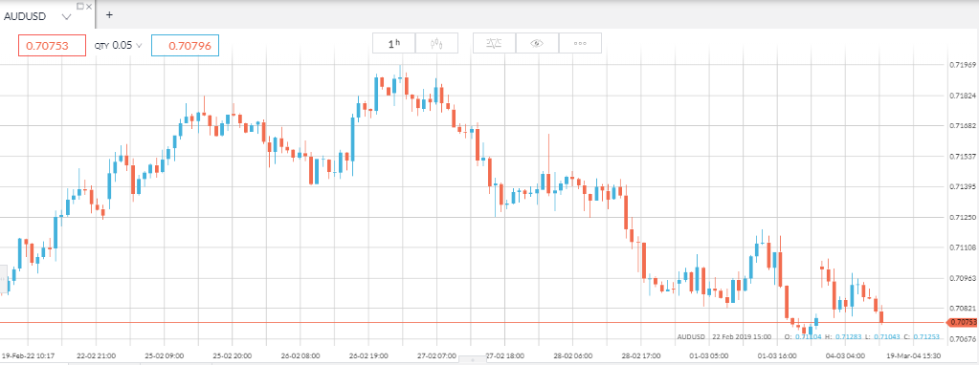Select the 0.71537 price axis label
This screenshot has height=365, width=979.
tap(962, 157)
